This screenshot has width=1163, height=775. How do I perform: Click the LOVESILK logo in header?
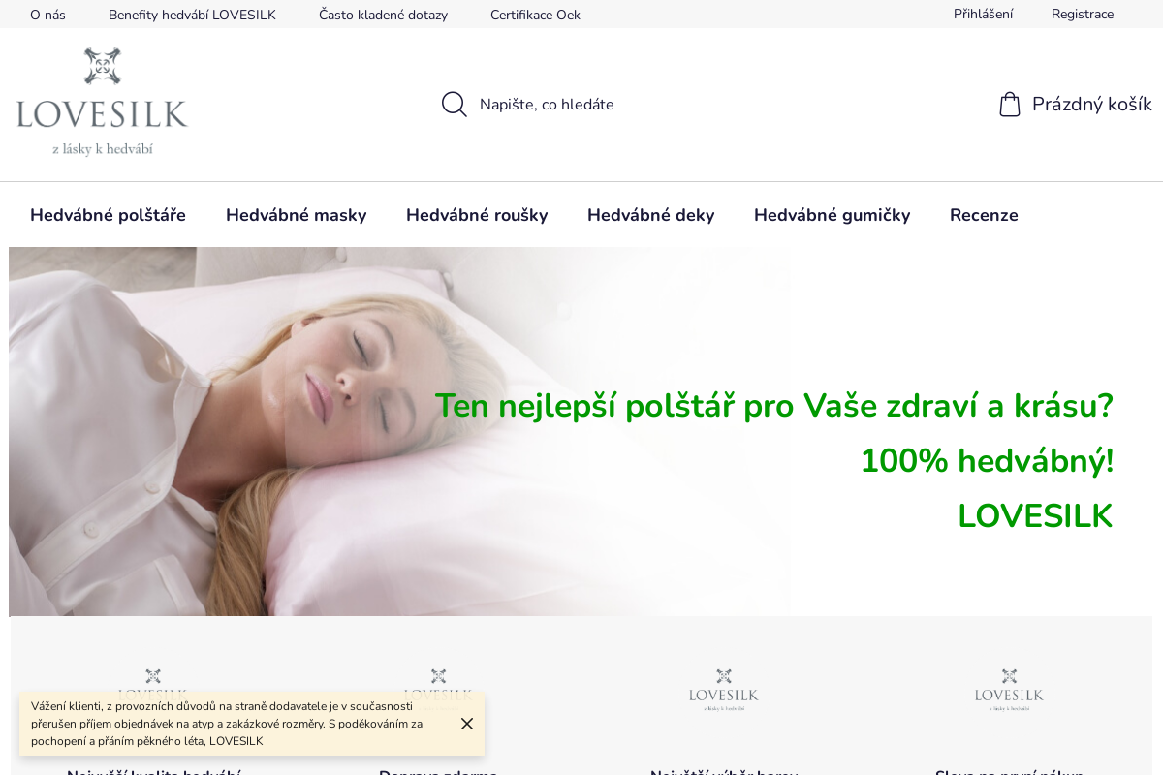(x=102, y=102)
